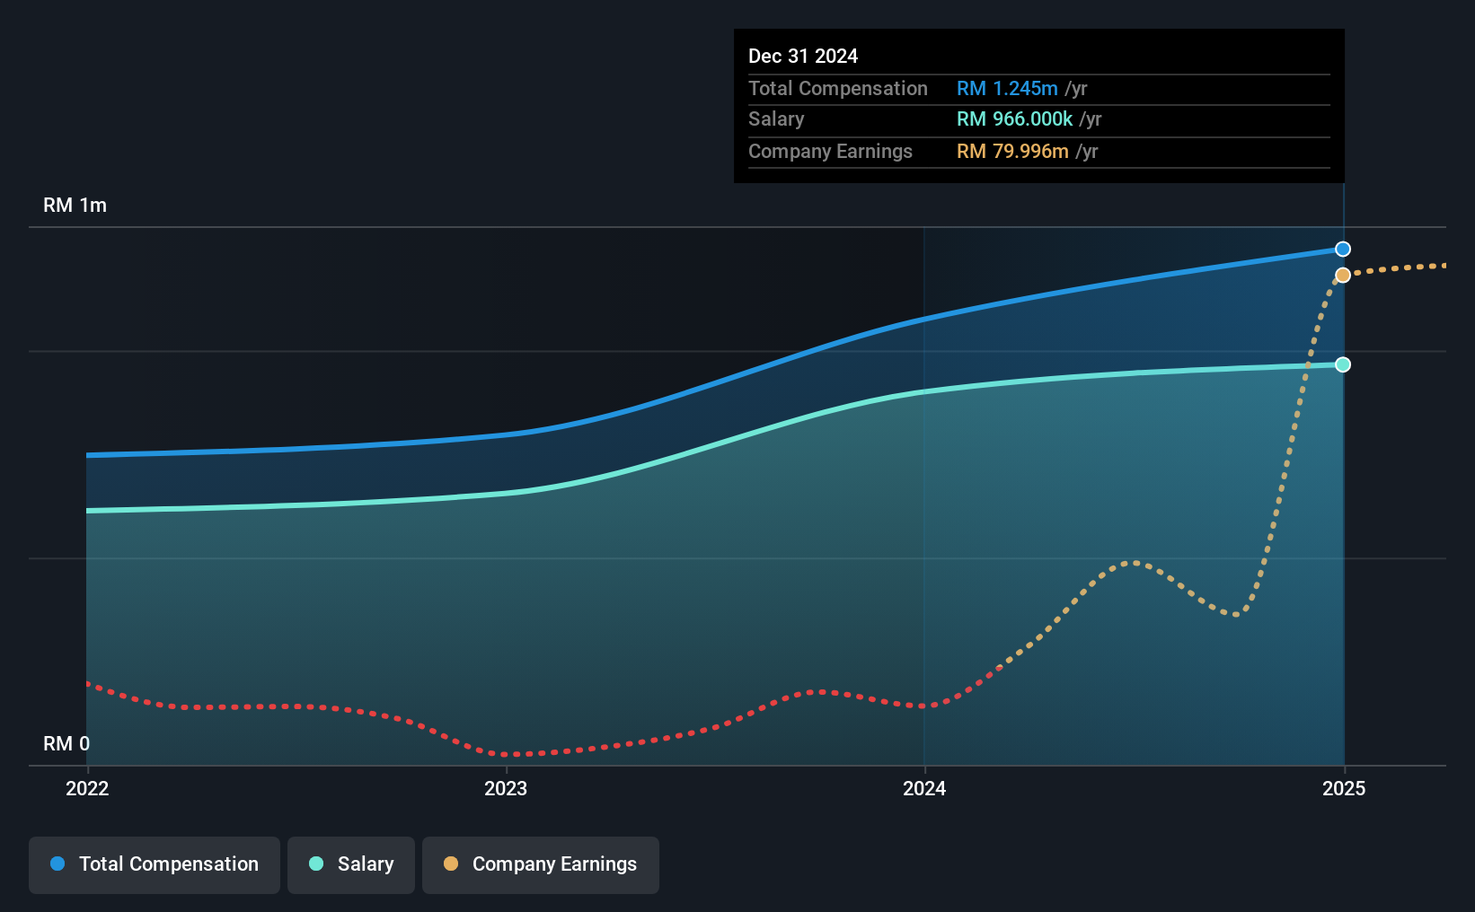This screenshot has height=912, width=1475.
Task: Click the Company Earnings row label in tooltip
Action: (830, 152)
